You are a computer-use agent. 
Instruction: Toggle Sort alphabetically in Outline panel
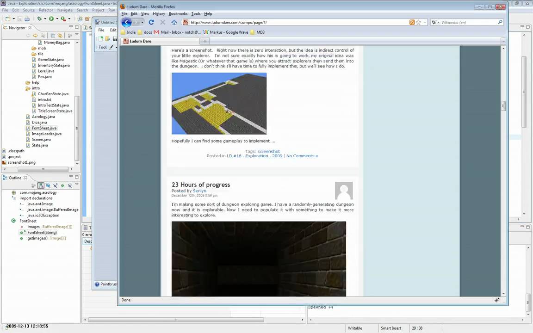41,185
